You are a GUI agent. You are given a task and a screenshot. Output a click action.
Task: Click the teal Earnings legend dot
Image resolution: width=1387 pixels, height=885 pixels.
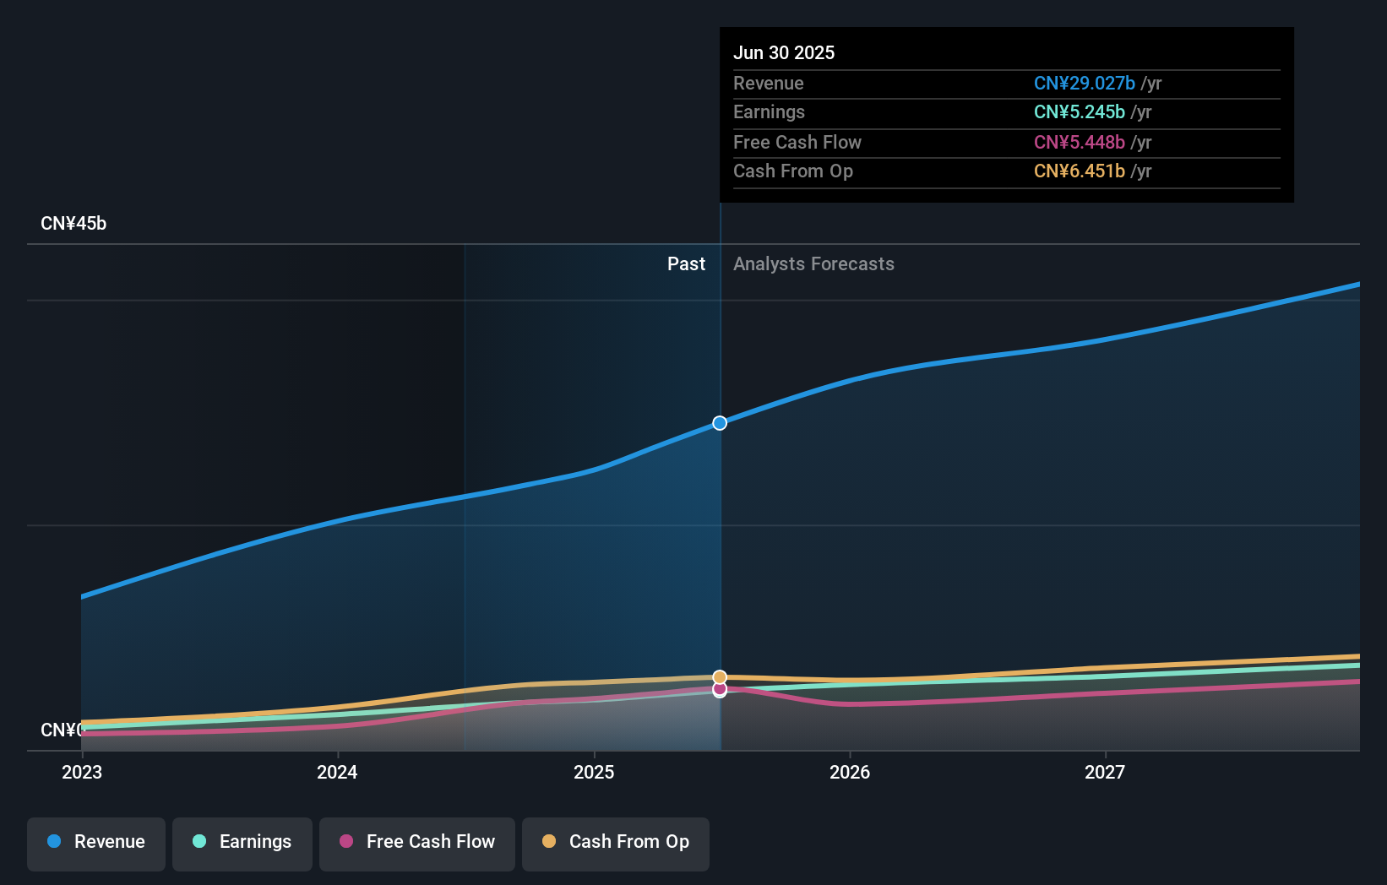[x=199, y=842]
